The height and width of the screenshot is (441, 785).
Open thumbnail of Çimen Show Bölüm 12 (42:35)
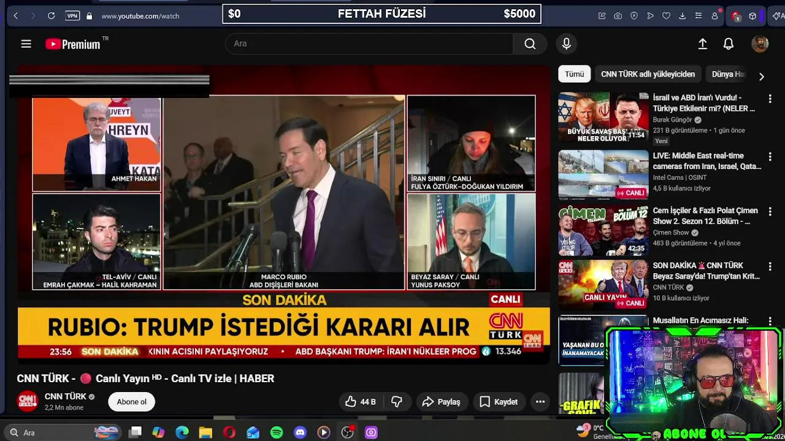[603, 230]
